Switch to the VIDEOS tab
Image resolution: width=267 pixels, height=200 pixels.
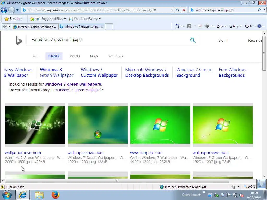tap(75, 56)
